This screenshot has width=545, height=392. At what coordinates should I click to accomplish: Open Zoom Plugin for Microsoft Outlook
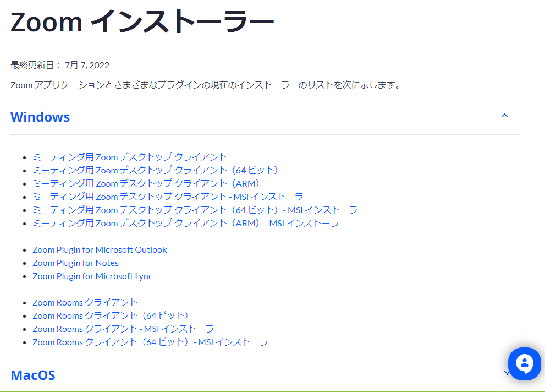(x=100, y=249)
